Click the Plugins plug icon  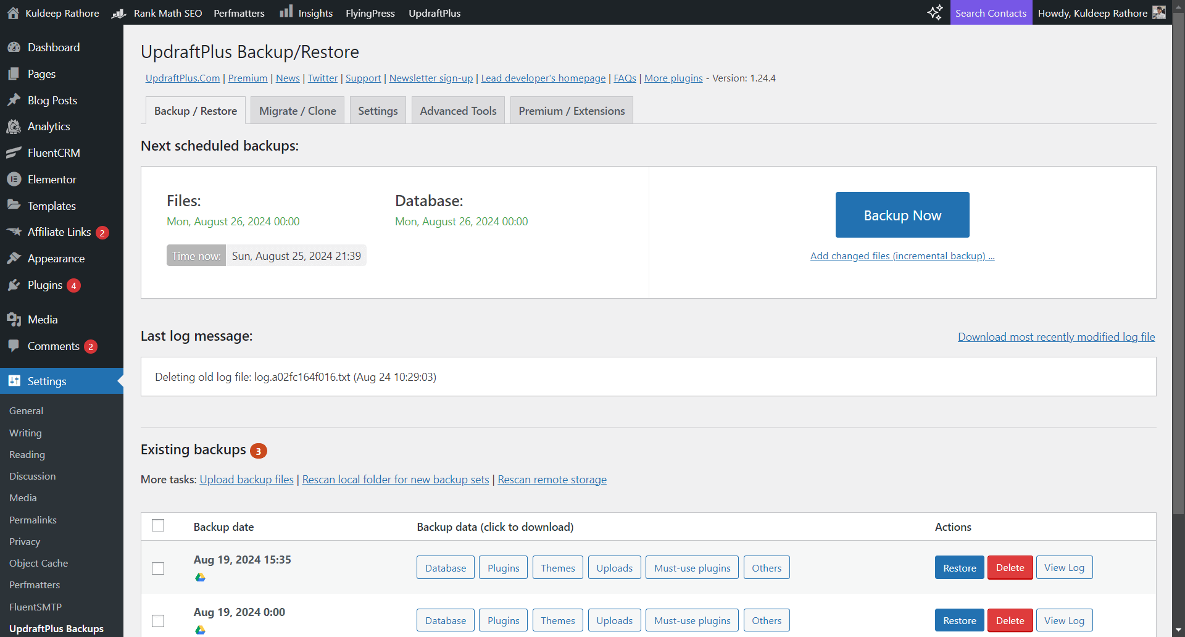[x=14, y=285]
